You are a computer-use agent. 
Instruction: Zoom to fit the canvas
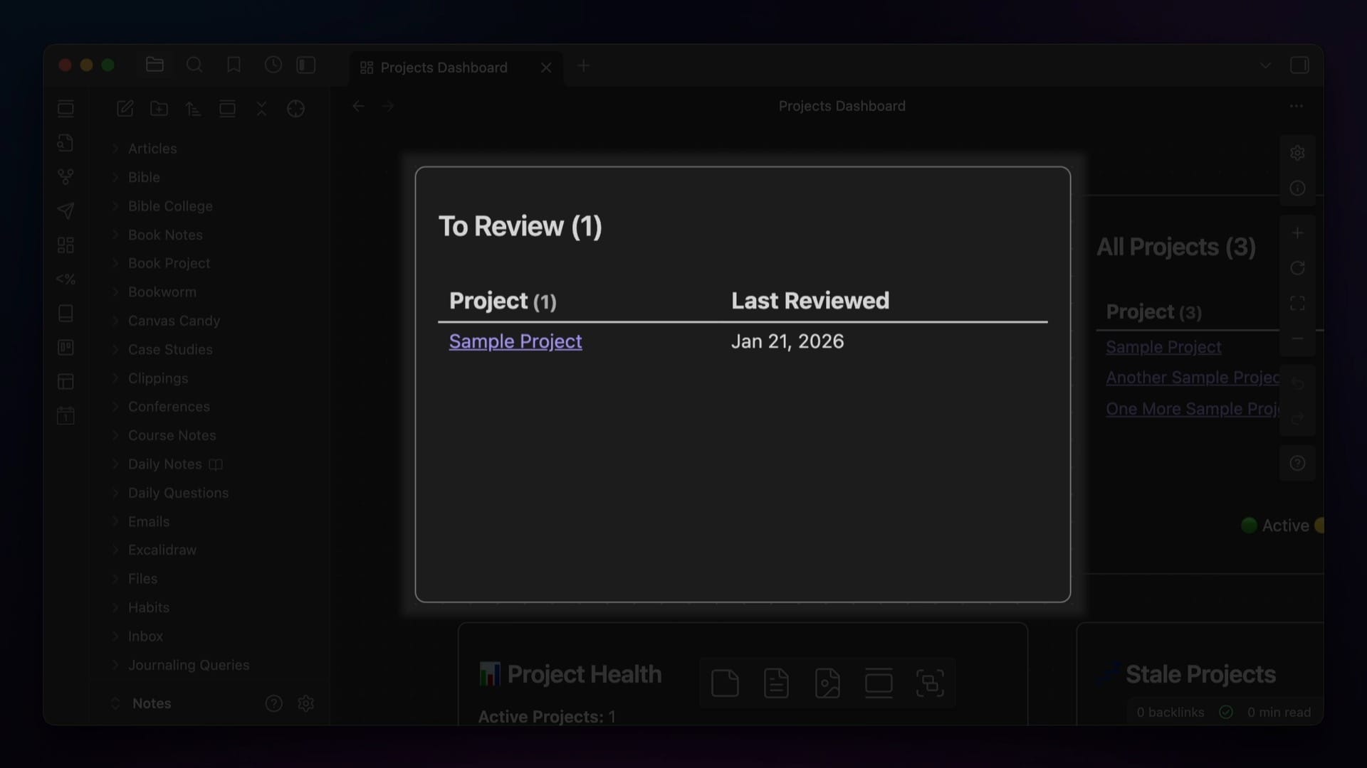click(x=1297, y=304)
